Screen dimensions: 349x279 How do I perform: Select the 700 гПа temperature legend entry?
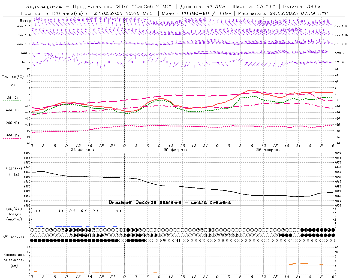pos(13,123)
